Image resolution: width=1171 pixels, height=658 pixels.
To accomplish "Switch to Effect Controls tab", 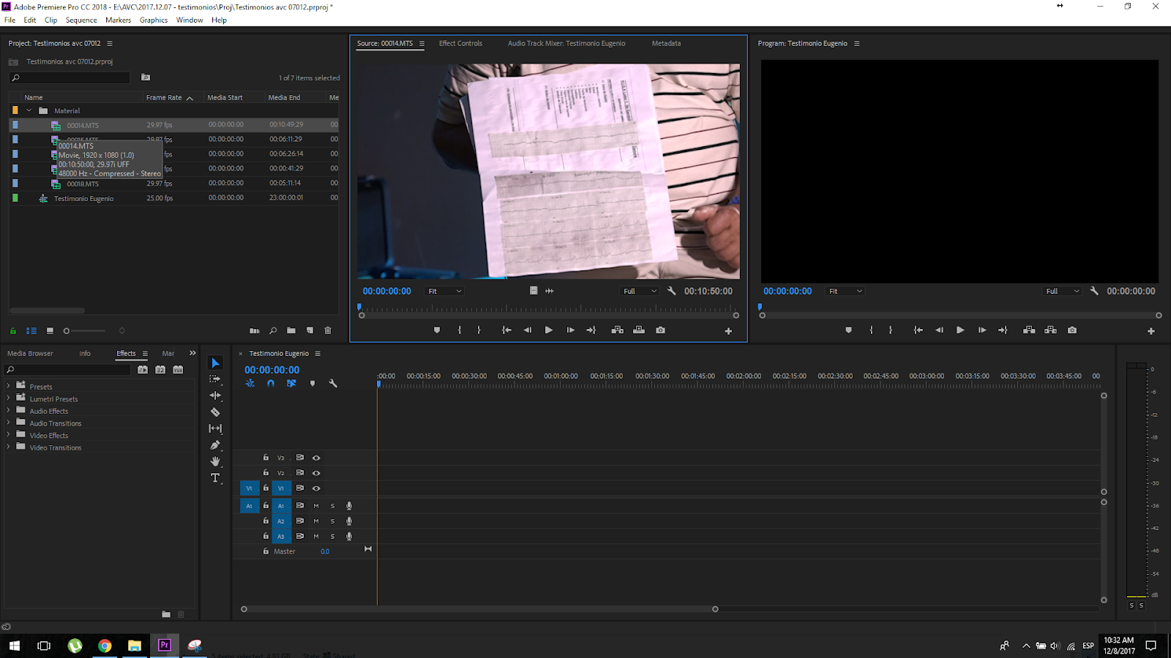I will tap(460, 43).
